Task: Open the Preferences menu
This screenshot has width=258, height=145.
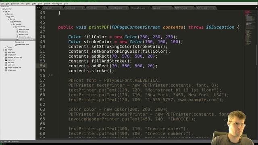Action: click(x=57, y=4)
